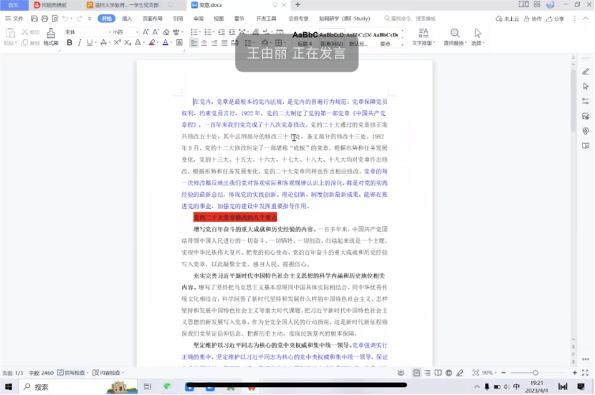Click the italic I formatting icon
The image size is (595, 395).
click(80, 43)
